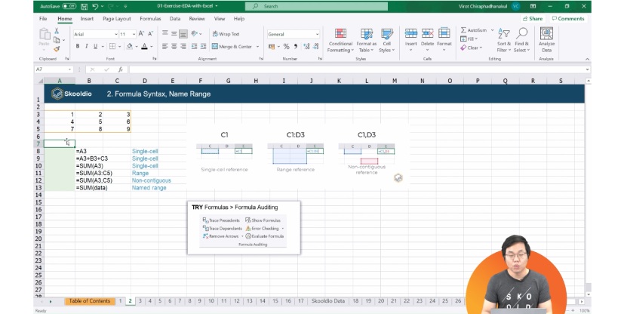Open the Clear dropdown in Editing
The height and width of the screenshot is (314, 624).
(471, 48)
